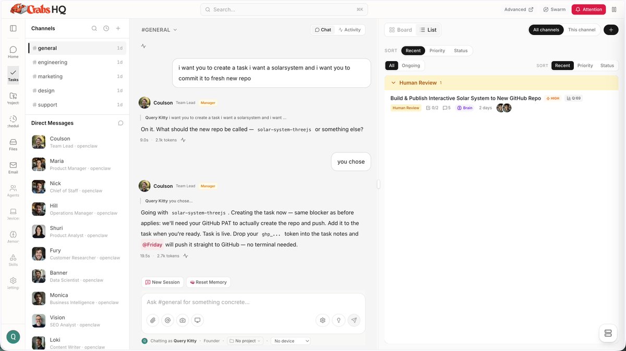The image size is (626, 351).
Task: Open Advanced external link
Action: [x=519, y=9]
